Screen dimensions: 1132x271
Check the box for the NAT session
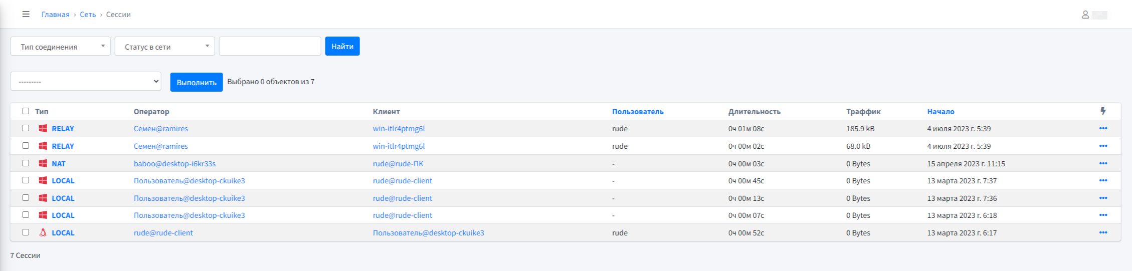click(x=26, y=163)
